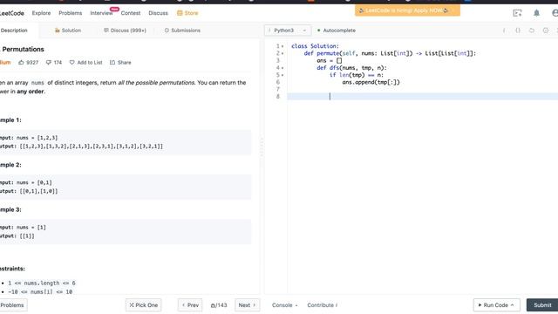
Task: Reset code to default icon
Action: click(532, 31)
